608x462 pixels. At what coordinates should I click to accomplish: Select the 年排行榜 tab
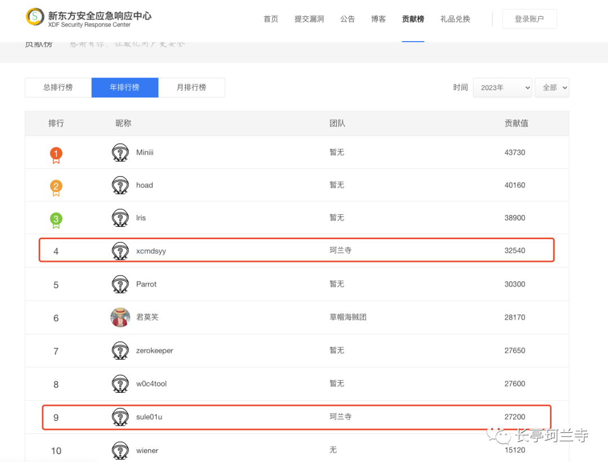(x=125, y=88)
